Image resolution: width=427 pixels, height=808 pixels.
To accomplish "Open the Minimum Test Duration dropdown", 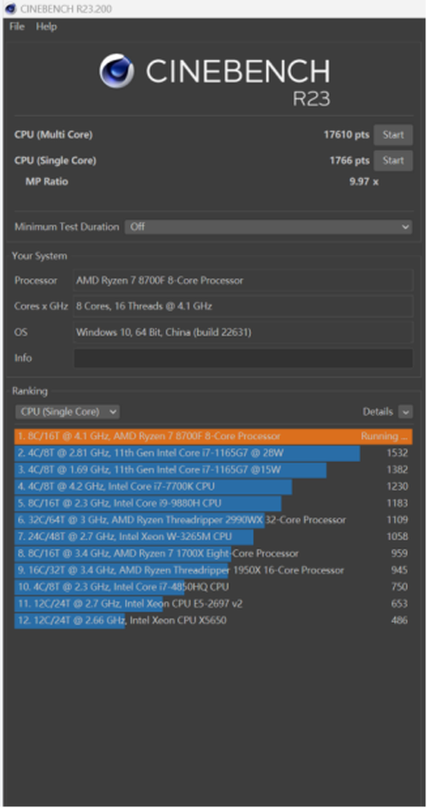I will [268, 227].
